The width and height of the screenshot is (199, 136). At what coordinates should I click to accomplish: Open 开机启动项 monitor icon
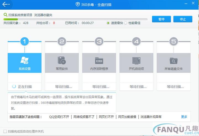click(x=136, y=61)
